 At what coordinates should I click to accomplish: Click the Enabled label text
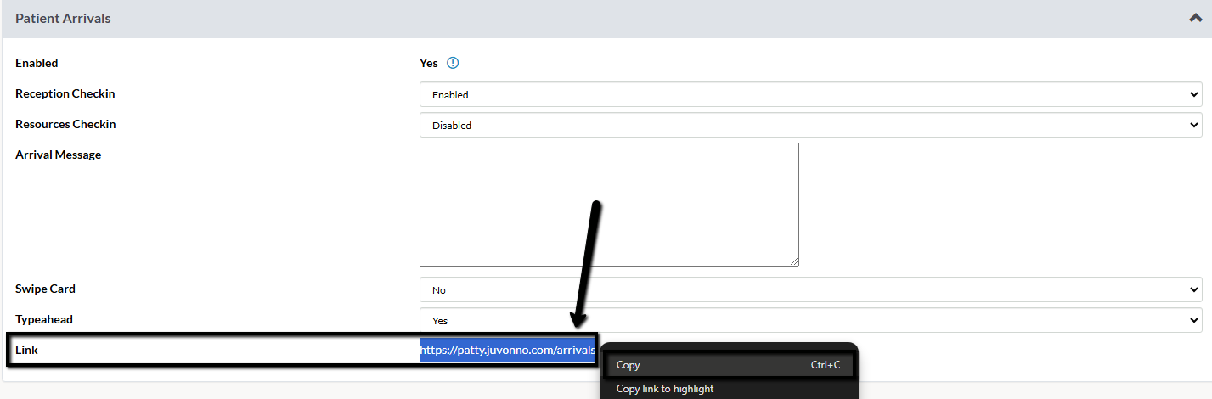pos(37,63)
